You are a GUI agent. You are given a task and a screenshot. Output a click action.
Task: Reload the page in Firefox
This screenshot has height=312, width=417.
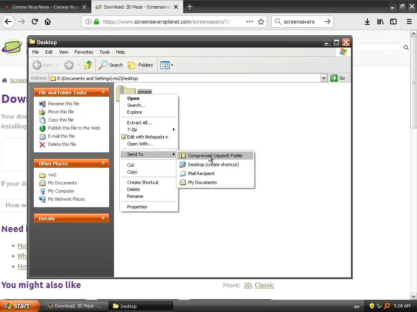click(x=35, y=22)
